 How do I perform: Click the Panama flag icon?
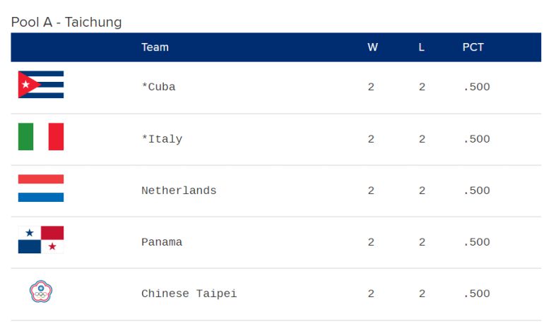[x=41, y=240]
